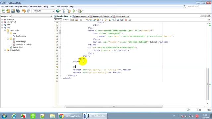
Task: Click the Open Project toolbar icon
Action: click(13, 11)
